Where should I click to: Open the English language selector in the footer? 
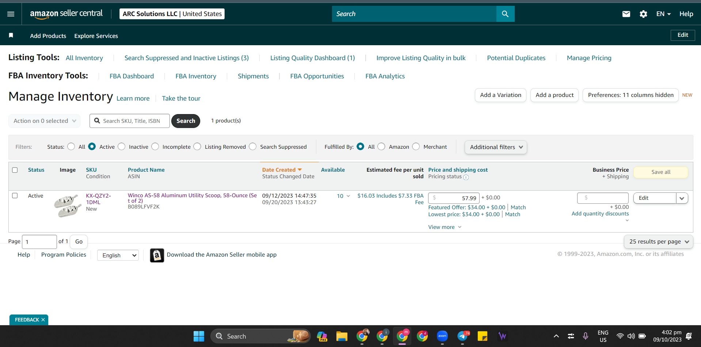coord(118,255)
